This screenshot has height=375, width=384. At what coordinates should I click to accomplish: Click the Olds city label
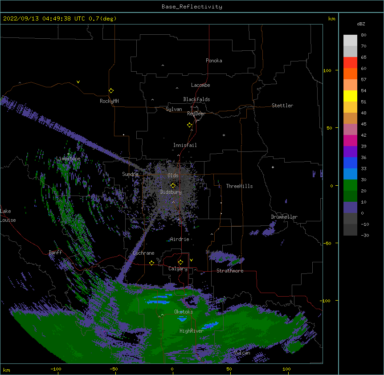(173, 175)
